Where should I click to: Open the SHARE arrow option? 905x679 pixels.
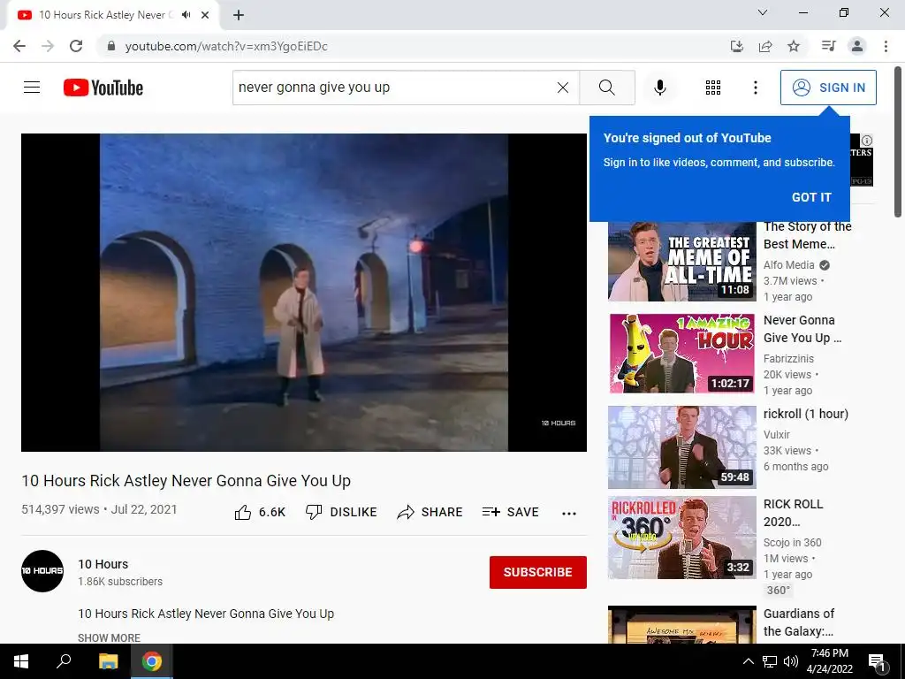[x=430, y=512]
